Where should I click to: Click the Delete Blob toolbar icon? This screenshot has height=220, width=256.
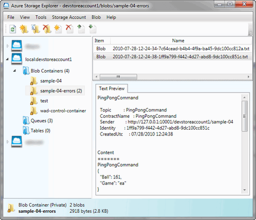(69, 29)
